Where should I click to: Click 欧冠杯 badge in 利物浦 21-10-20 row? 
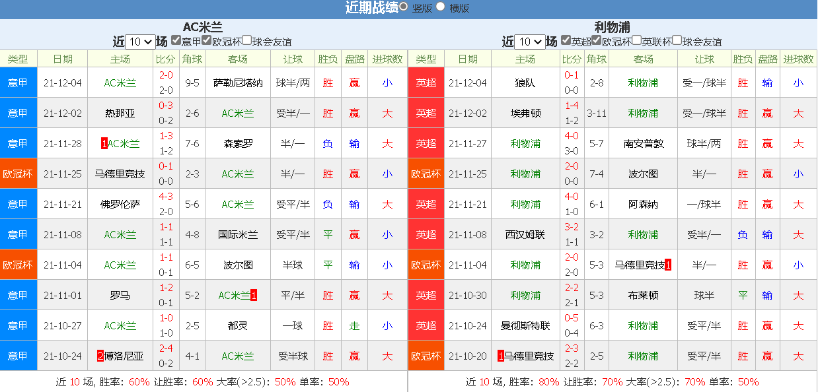pyautogui.click(x=426, y=356)
